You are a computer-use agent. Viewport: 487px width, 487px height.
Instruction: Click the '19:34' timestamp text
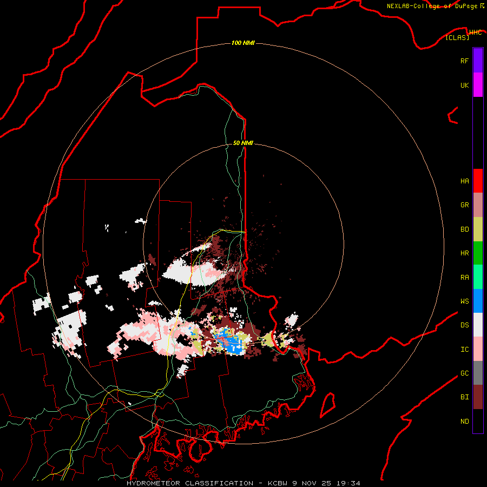(348, 483)
